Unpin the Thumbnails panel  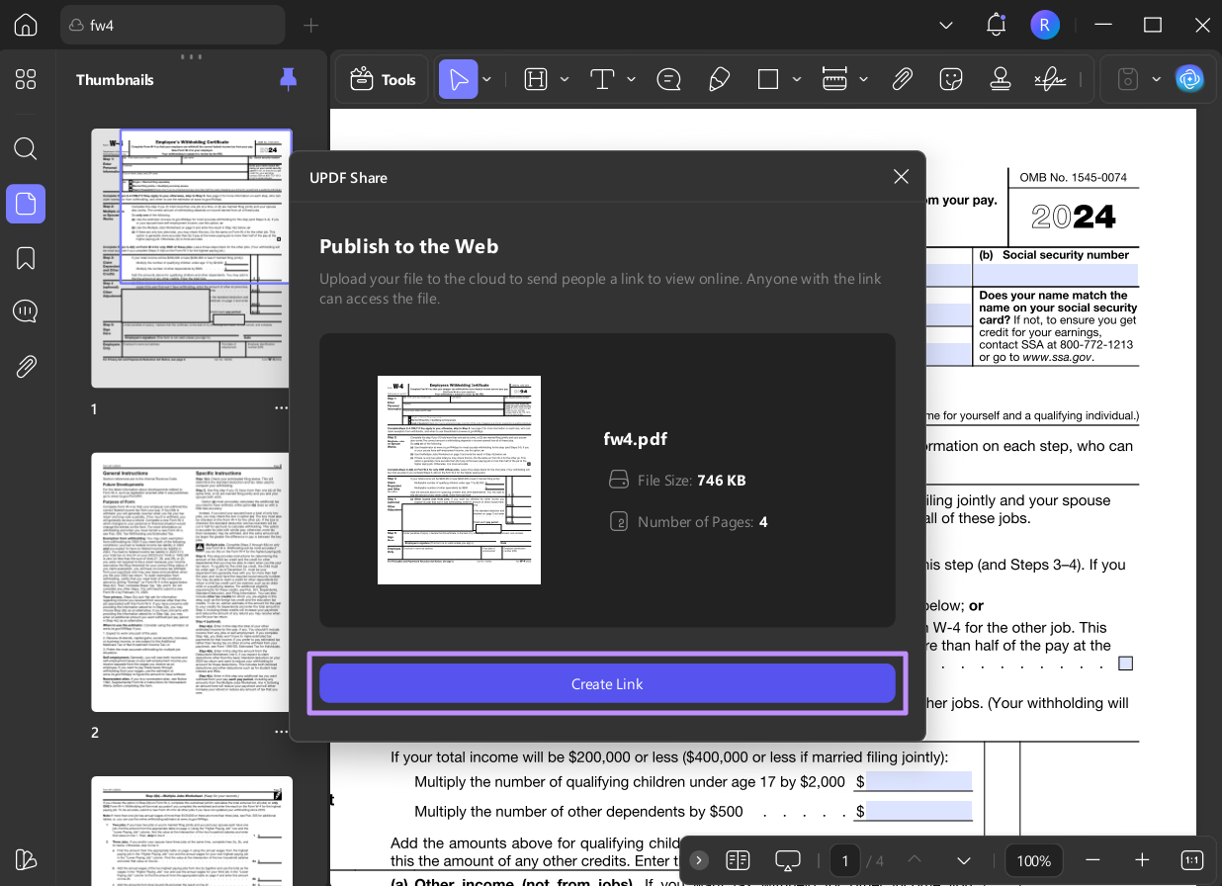coord(288,79)
